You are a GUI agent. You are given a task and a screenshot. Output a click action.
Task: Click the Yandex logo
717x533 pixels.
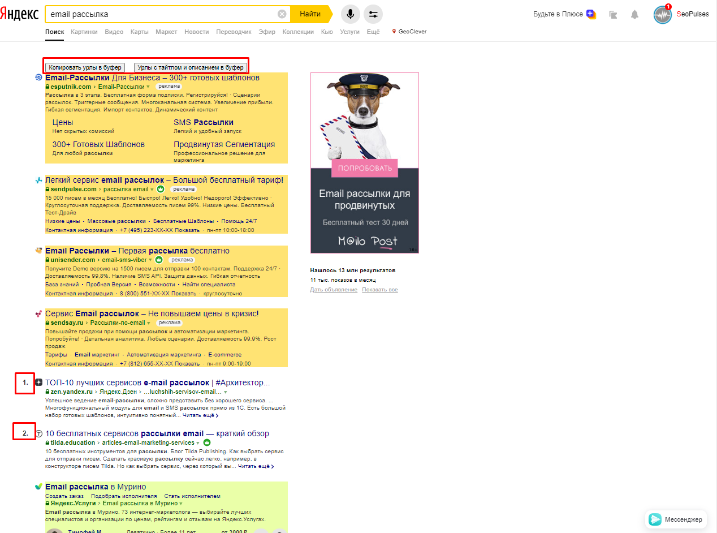point(20,14)
